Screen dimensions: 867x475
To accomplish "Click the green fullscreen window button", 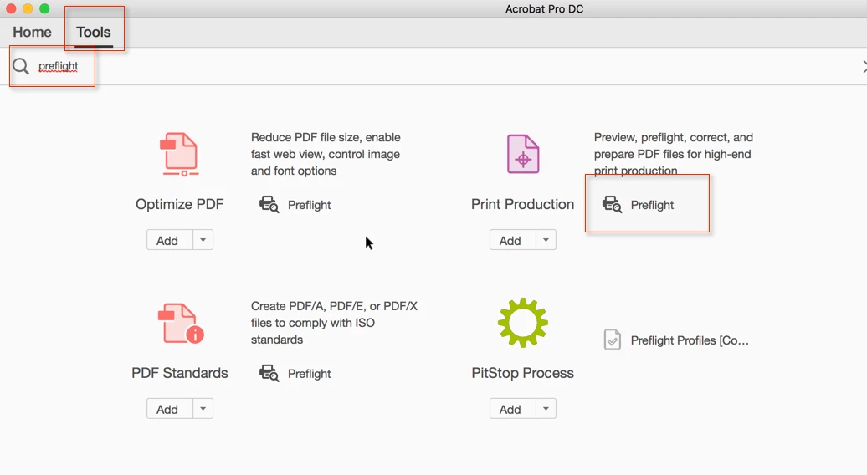I will pos(45,9).
